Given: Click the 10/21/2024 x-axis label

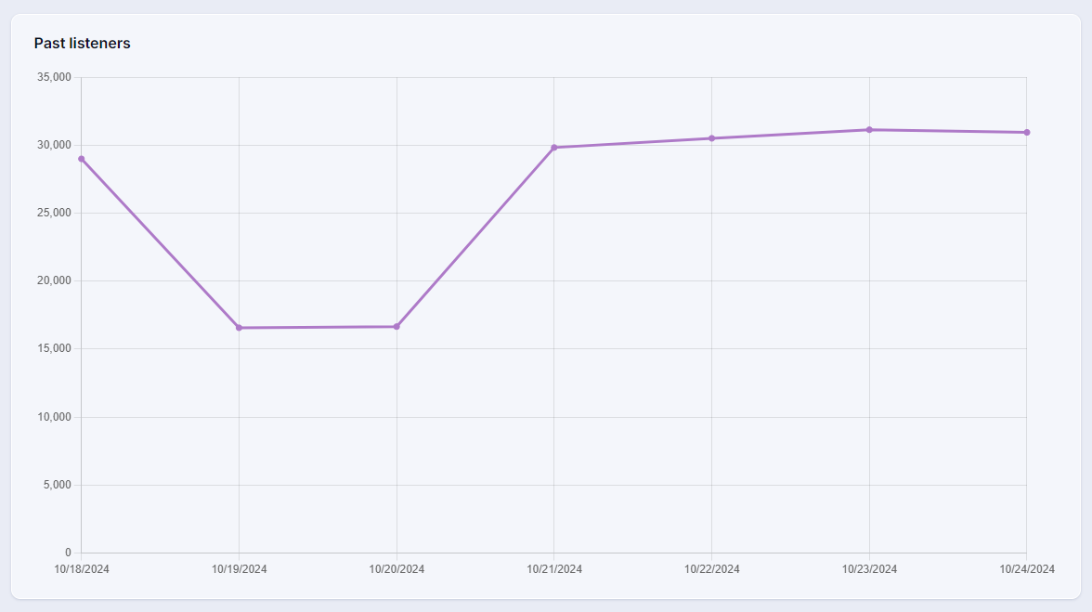Looking at the screenshot, I should (554, 569).
